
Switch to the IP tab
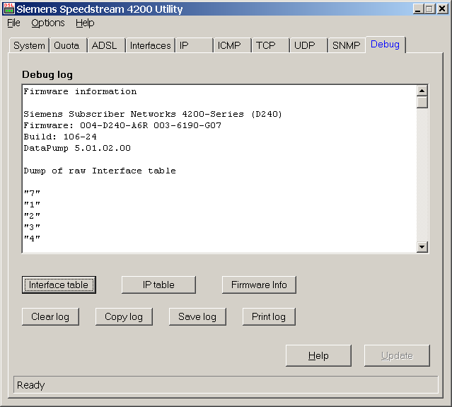(x=194, y=45)
